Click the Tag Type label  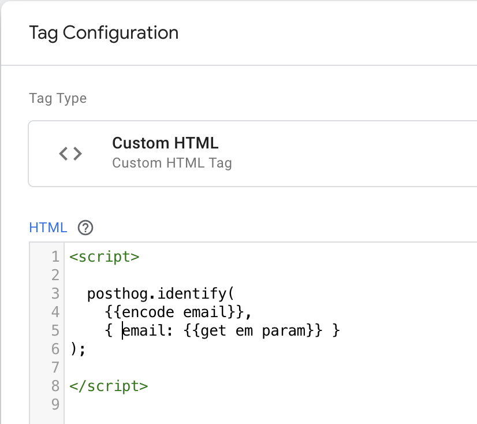tap(58, 98)
